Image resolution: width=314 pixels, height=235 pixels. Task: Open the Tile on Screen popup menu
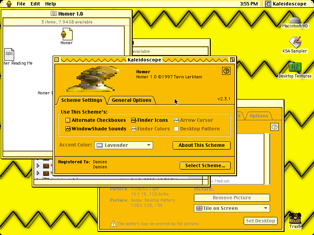(232, 208)
